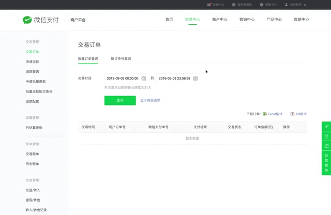Select 批量订单查询 tab
Viewport: 331px width, 215px height.
point(88,58)
